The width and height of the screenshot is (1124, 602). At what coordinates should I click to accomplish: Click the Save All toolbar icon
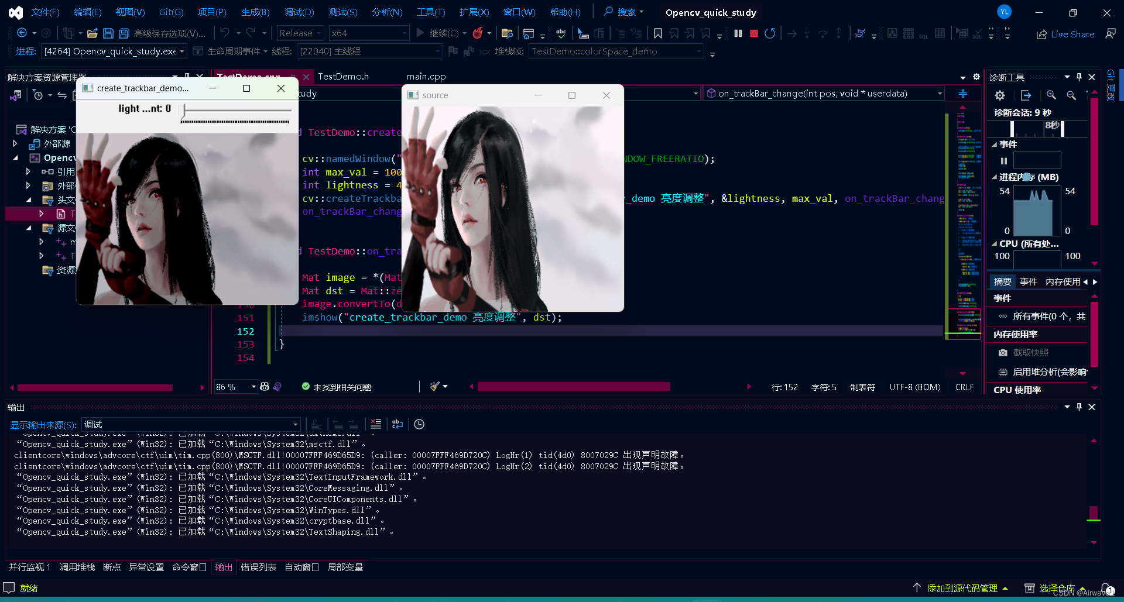point(124,33)
